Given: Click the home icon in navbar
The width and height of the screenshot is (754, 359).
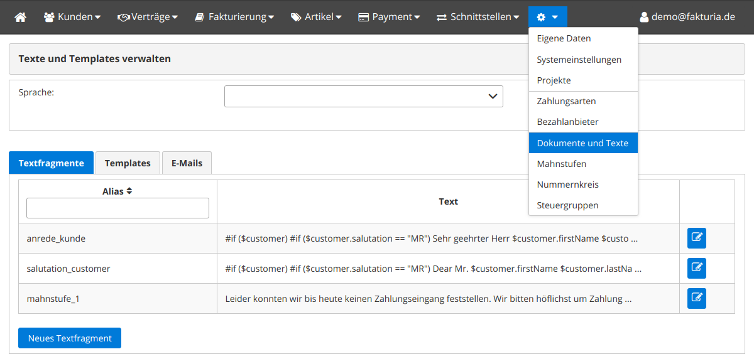Looking at the screenshot, I should tap(21, 17).
